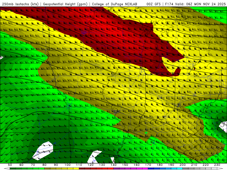Click the legend value 230

tap(217, 165)
